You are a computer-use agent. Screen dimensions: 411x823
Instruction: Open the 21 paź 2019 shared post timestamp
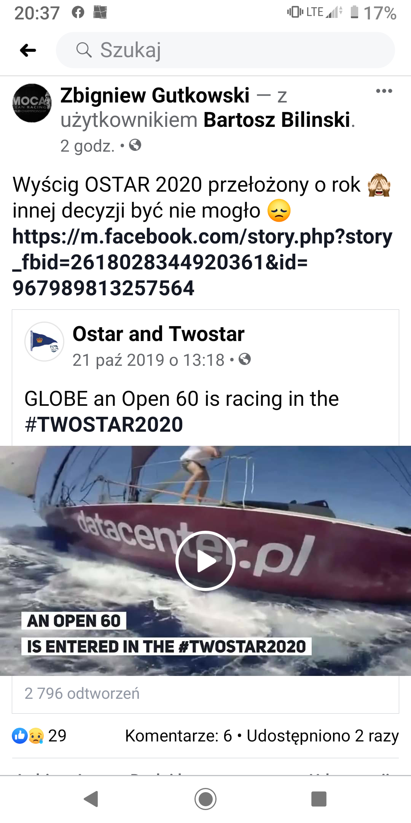coord(148,360)
